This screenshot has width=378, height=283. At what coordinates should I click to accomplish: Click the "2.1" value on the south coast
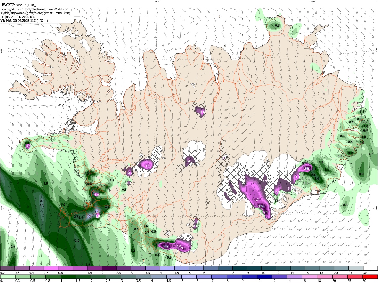pyautogui.click(x=183, y=249)
